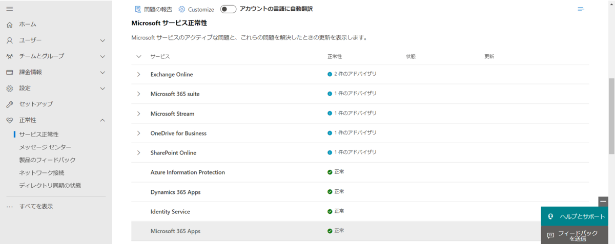Click the Microsoft Stream advisory info icon
This screenshot has width=615, height=244.
click(x=330, y=113)
